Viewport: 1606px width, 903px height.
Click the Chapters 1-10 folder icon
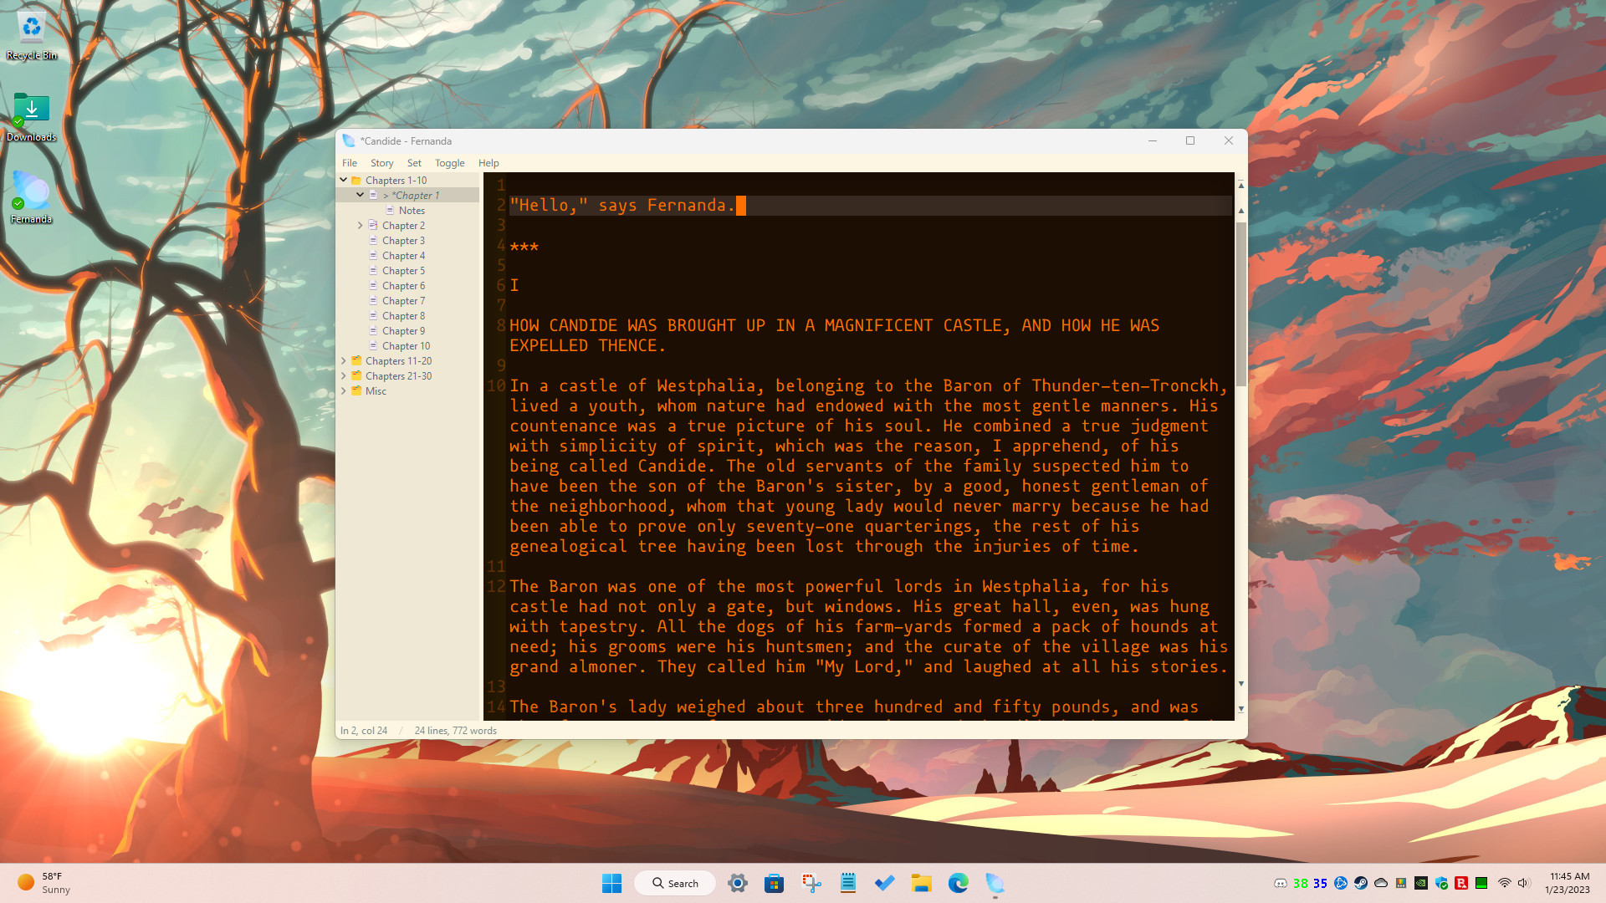click(356, 181)
